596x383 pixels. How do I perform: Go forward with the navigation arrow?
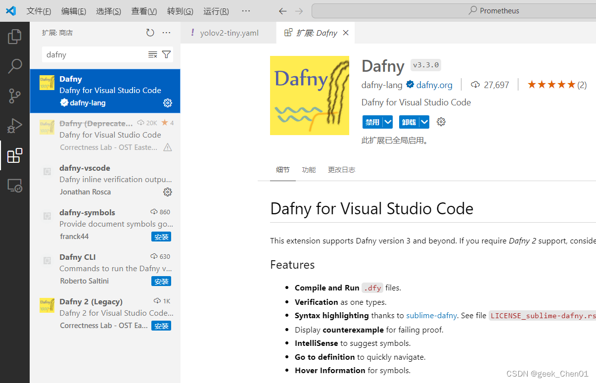pyautogui.click(x=299, y=11)
